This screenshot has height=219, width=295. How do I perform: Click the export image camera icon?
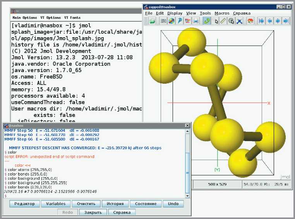(x=164, y=21)
